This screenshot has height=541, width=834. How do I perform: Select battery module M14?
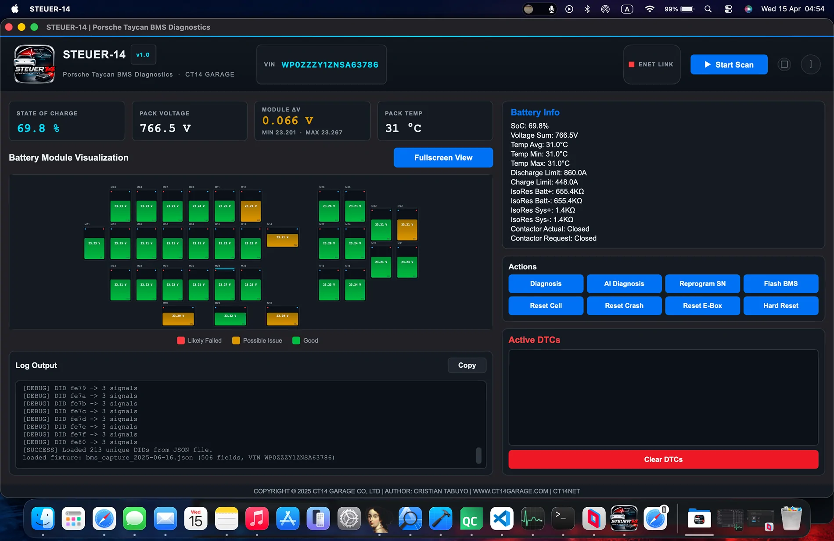[x=283, y=237]
